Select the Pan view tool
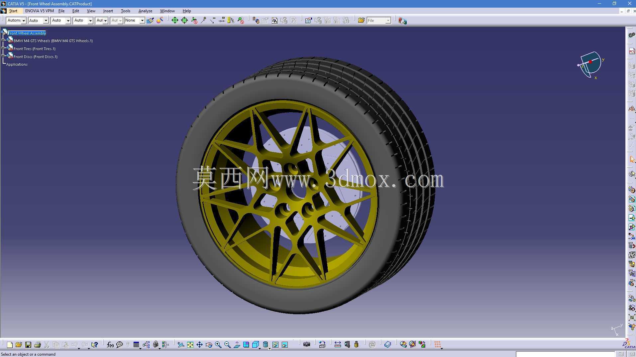Screen dimensions: 636x357 [199, 345]
